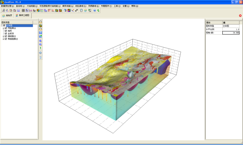Click the green phone icon in top toolbar

pyautogui.click(x=98, y=10)
